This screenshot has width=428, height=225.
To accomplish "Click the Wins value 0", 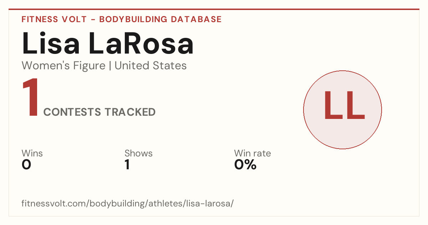I will (x=26, y=165).
